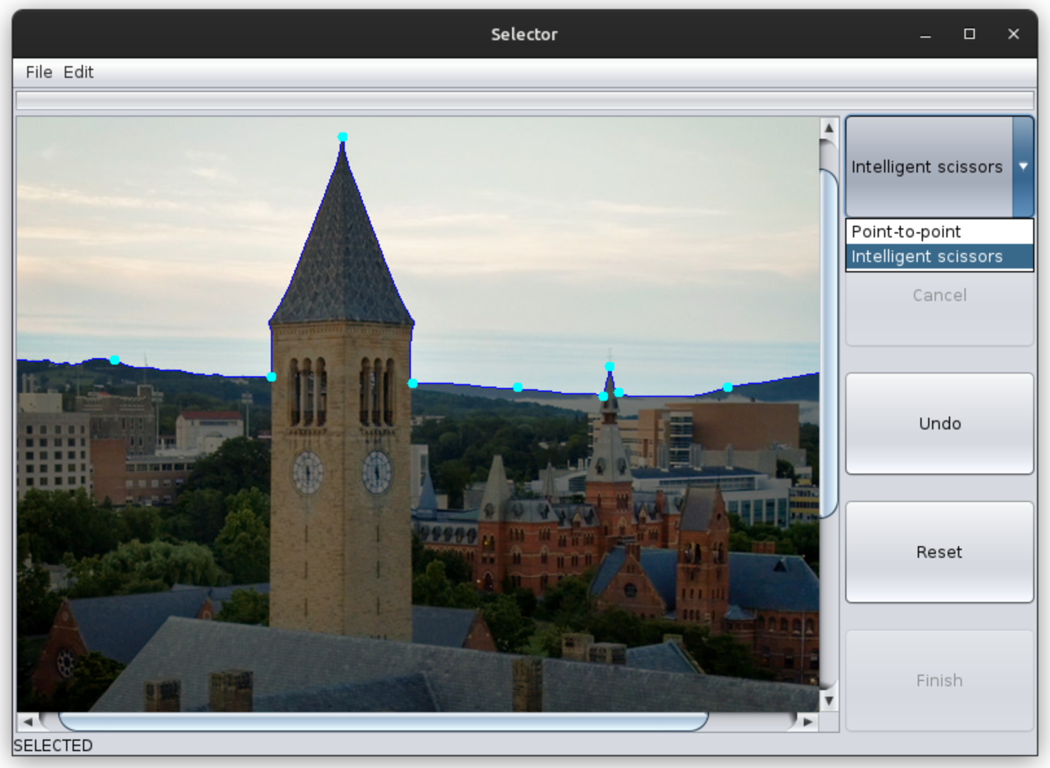The height and width of the screenshot is (768, 1050).
Task: Click the Undo button
Action: click(939, 424)
